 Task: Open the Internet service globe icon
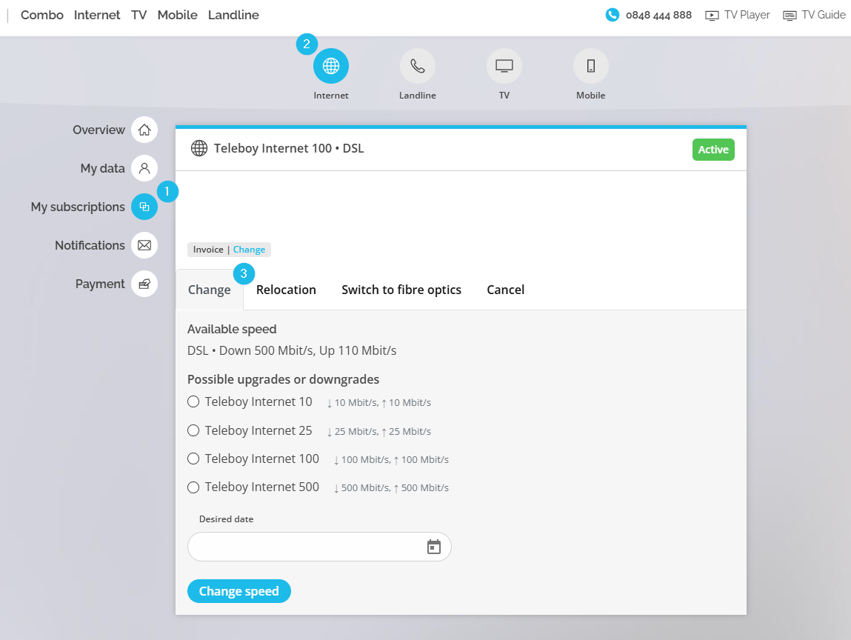330,66
